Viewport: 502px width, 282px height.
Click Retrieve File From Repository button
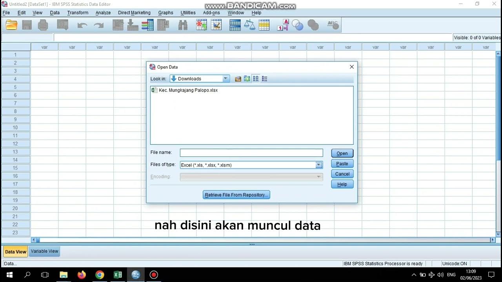coord(236,195)
